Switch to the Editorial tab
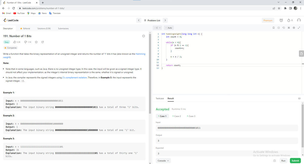 25,28
